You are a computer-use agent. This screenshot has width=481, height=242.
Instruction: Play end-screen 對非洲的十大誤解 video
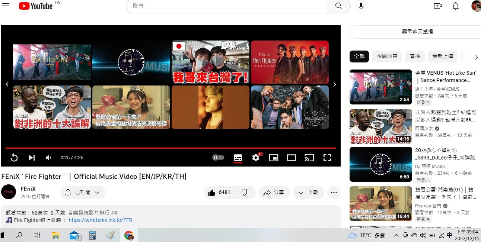[x=52, y=107]
